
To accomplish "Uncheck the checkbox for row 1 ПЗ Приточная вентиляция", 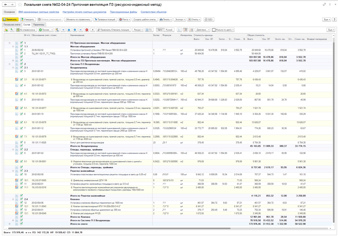I will [21, 43].
